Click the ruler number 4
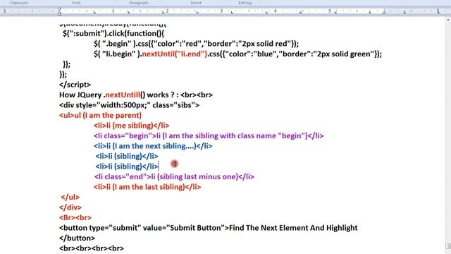 (276, 11)
